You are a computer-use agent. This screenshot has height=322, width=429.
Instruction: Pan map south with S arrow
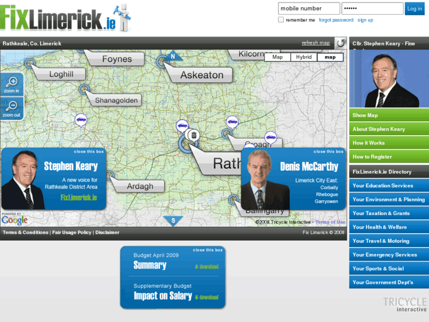click(x=173, y=220)
